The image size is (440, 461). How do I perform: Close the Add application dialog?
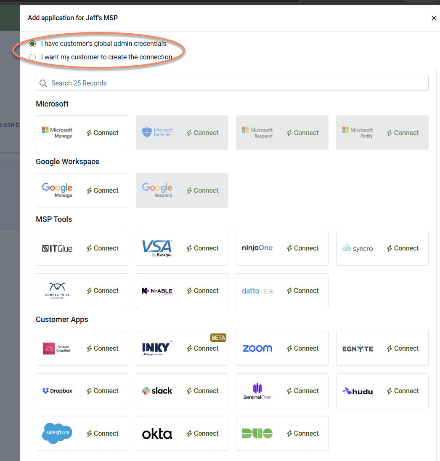pyautogui.click(x=434, y=18)
